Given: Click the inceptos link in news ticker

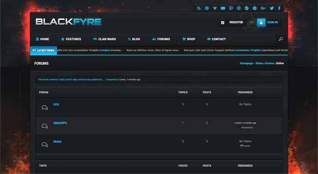Looking at the screenshot, I should point(104,50).
